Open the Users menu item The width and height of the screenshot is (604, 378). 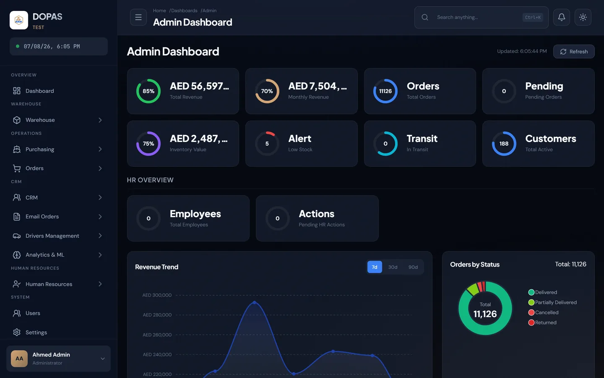(x=59, y=313)
